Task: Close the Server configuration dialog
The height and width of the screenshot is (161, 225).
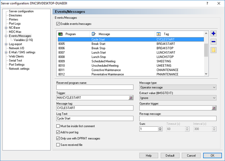Action: coord(219,3)
